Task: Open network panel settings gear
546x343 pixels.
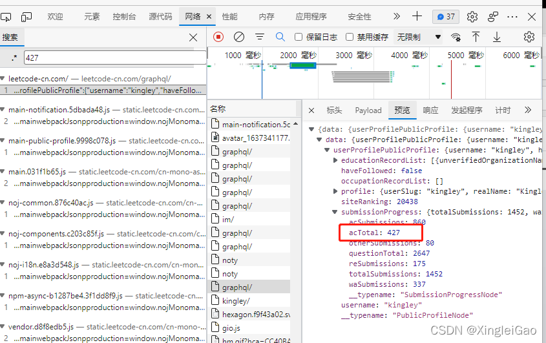Action: click(529, 37)
